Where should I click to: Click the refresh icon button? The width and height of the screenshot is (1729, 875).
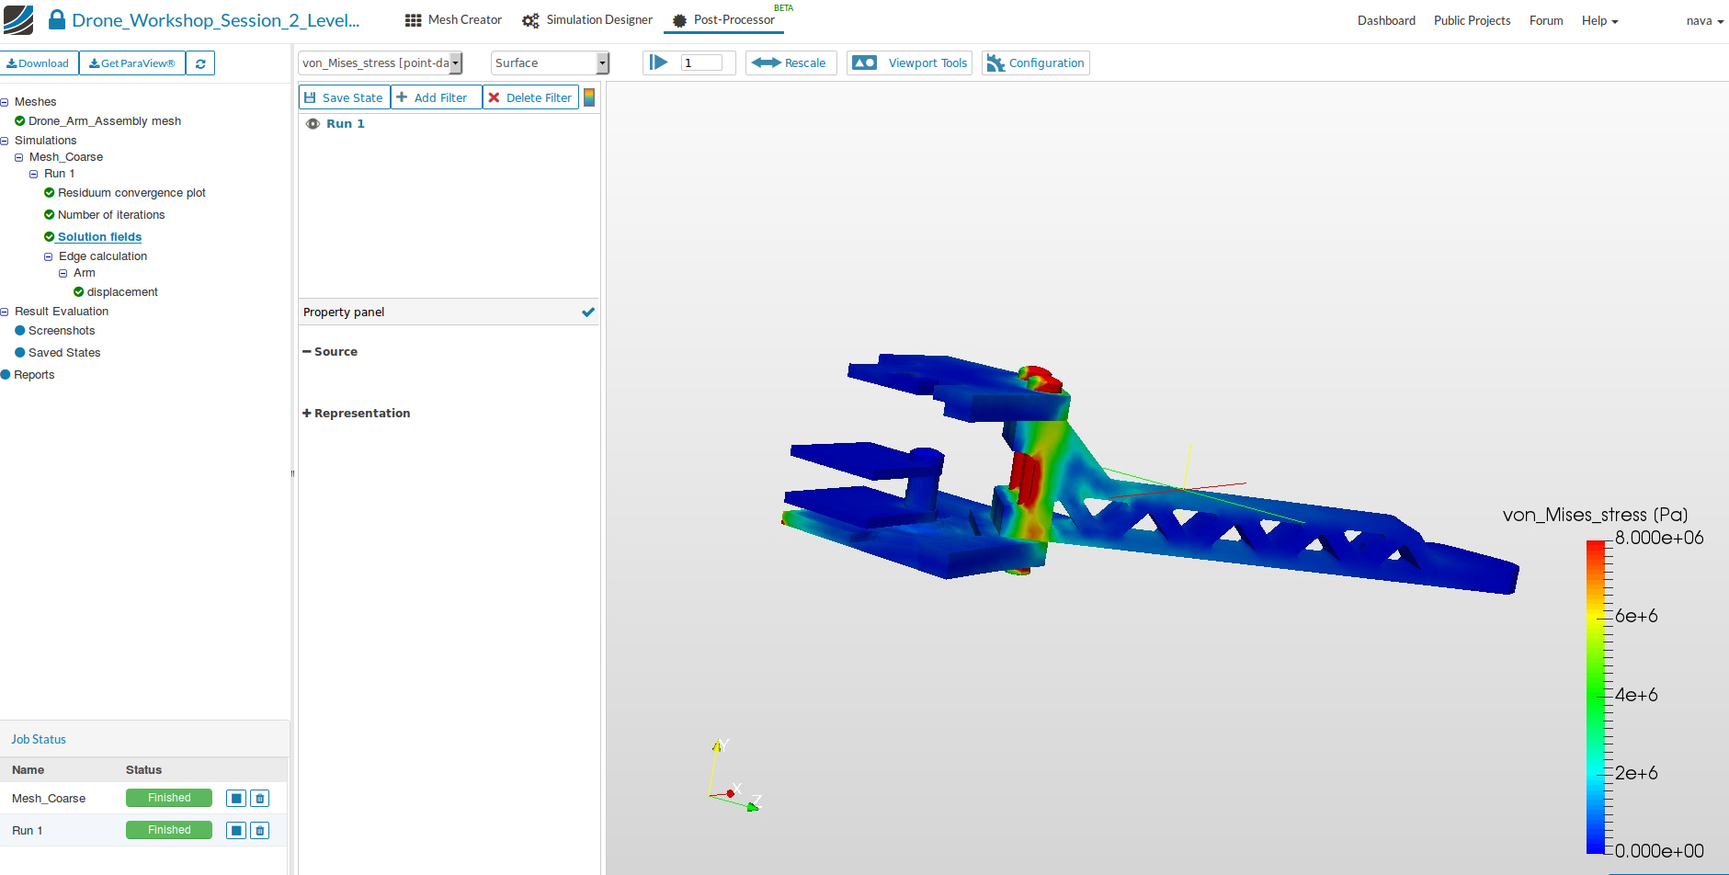point(200,63)
